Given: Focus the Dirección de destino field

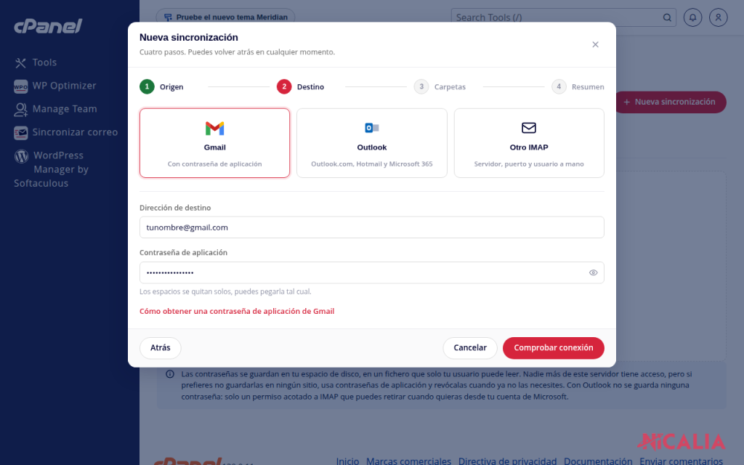Looking at the screenshot, I should click(372, 227).
